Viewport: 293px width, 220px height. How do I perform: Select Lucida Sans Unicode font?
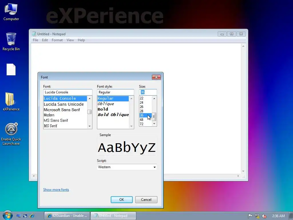pyautogui.click(x=65, y=104)
